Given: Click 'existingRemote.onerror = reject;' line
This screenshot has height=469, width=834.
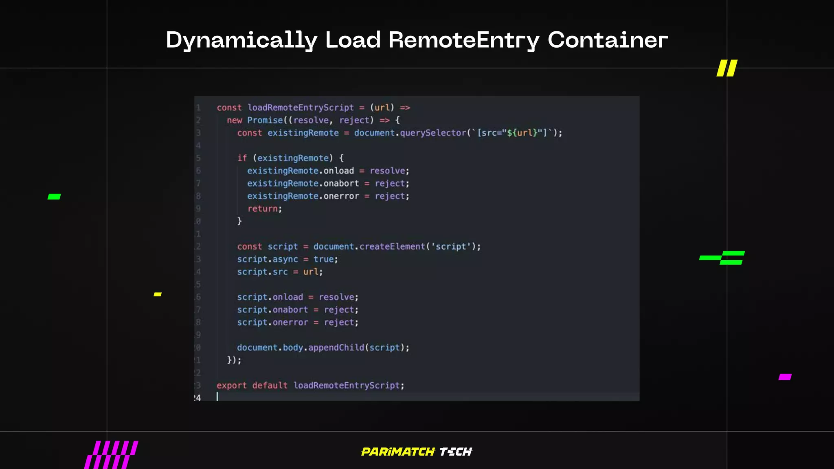Looking at the screenshot, I should coord(328,196).
